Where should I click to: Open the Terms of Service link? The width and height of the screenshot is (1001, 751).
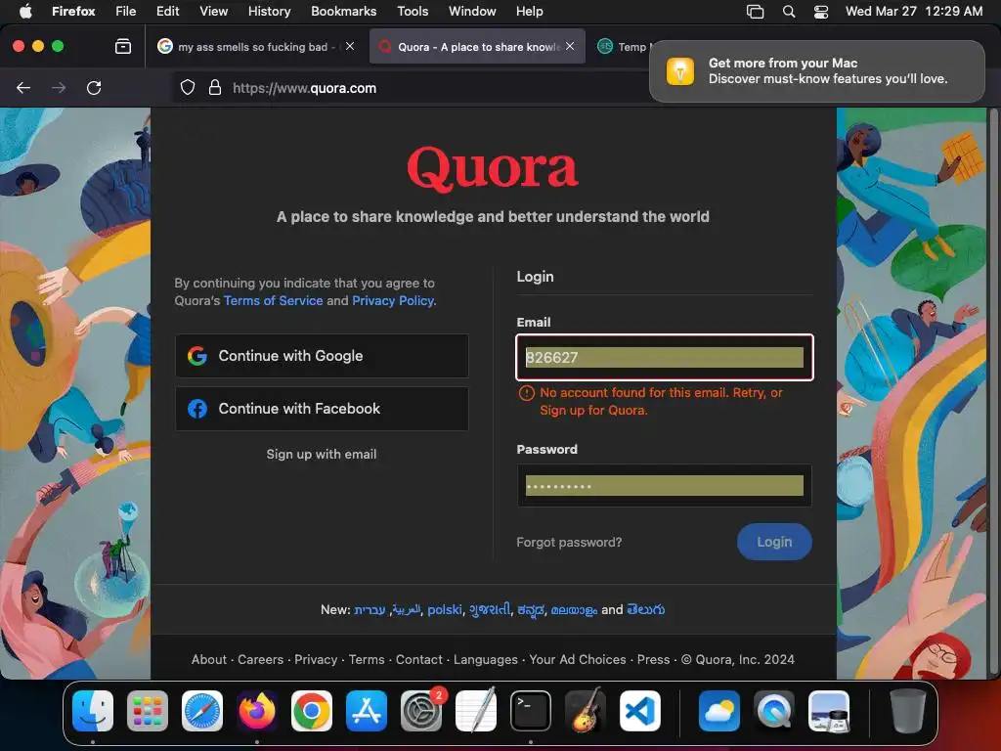tap(274, 301)
